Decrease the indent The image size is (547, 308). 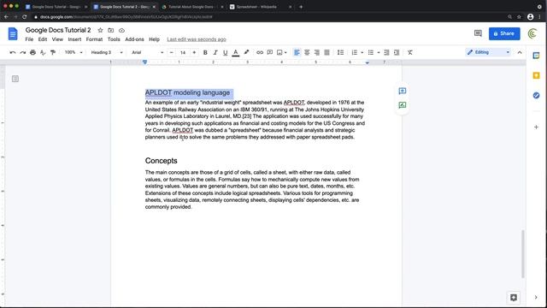[386, 52]
